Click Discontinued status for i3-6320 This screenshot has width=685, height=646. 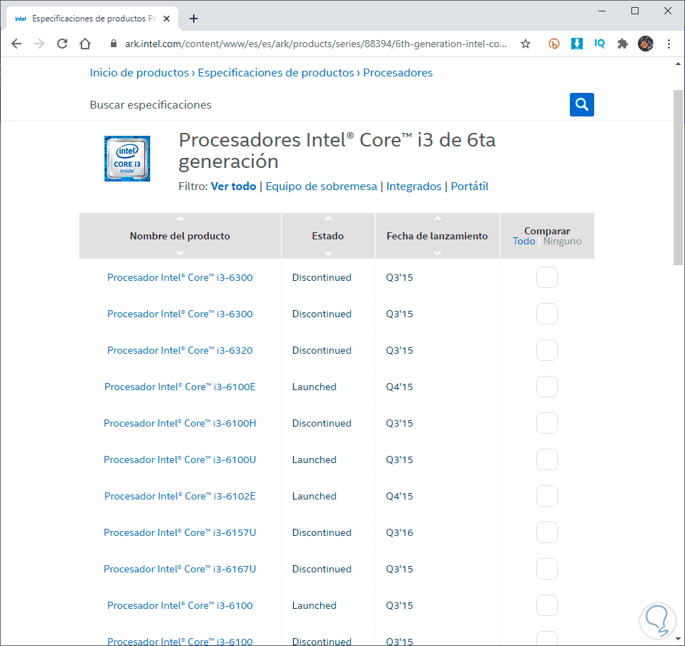point(322,350)
